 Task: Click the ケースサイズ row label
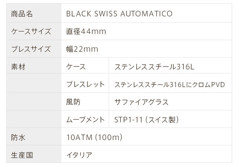click(31, 31)
